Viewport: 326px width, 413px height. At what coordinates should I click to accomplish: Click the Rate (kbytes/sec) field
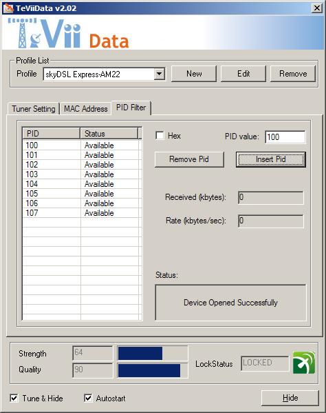tap(271, 221)
